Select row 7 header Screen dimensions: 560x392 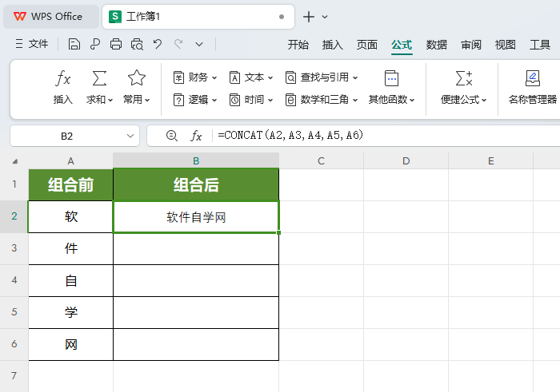(x=14, y=376)
